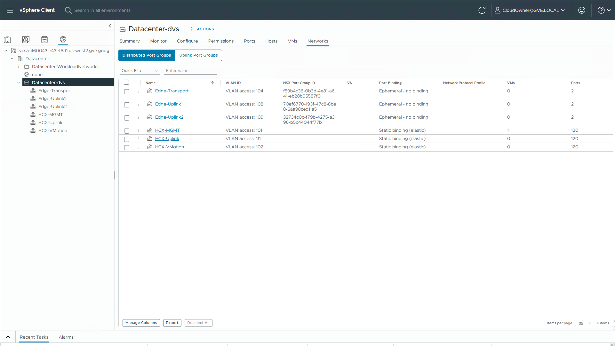Export the port groups list

point(172,323)
